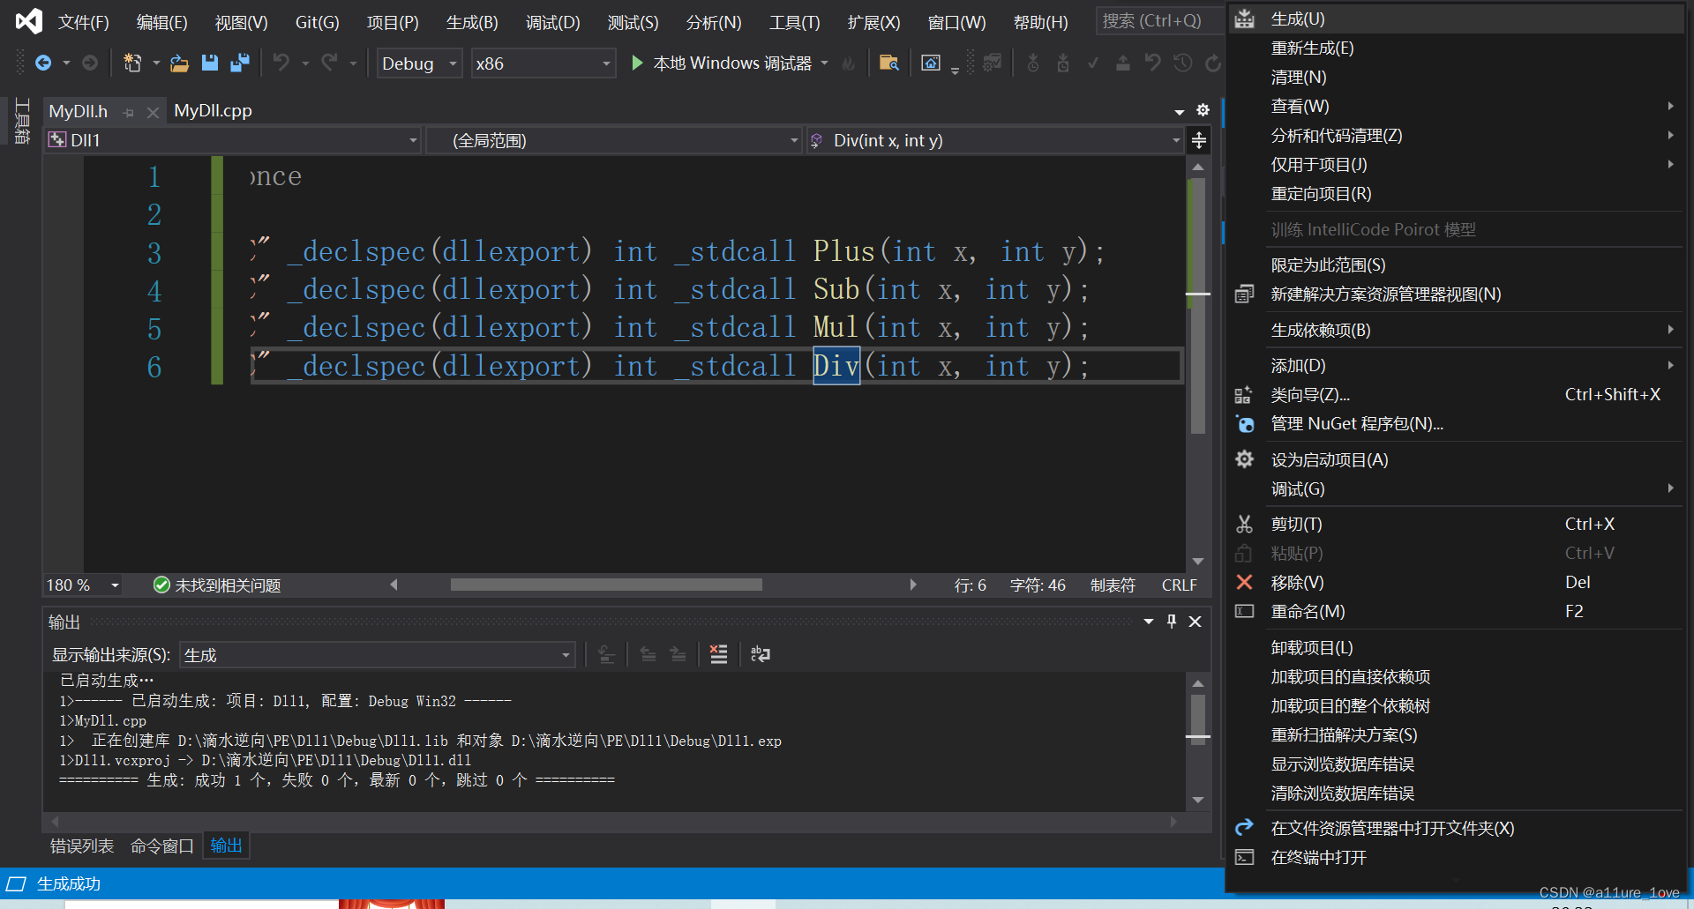Screen dimensions: 1694x909
Task: Click the green no-issues-found check icon
Action: pos(161,585)
